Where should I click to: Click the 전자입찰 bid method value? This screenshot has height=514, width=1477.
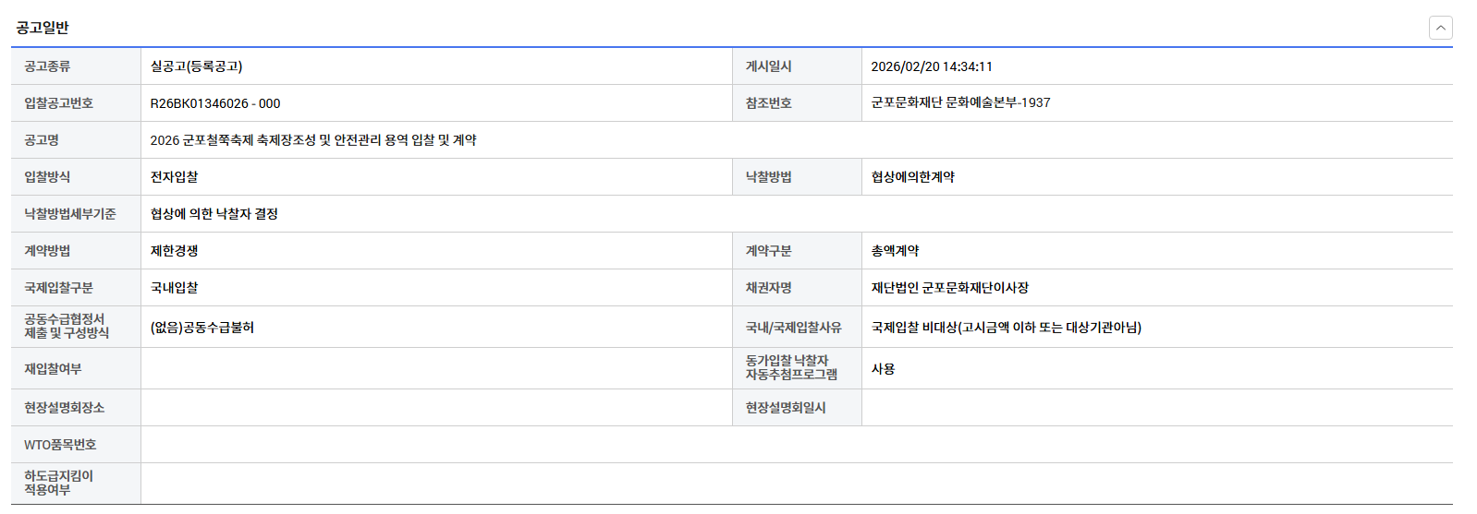[174, 177]
